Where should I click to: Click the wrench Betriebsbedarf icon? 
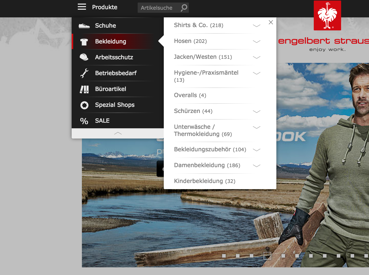(84, 73)
